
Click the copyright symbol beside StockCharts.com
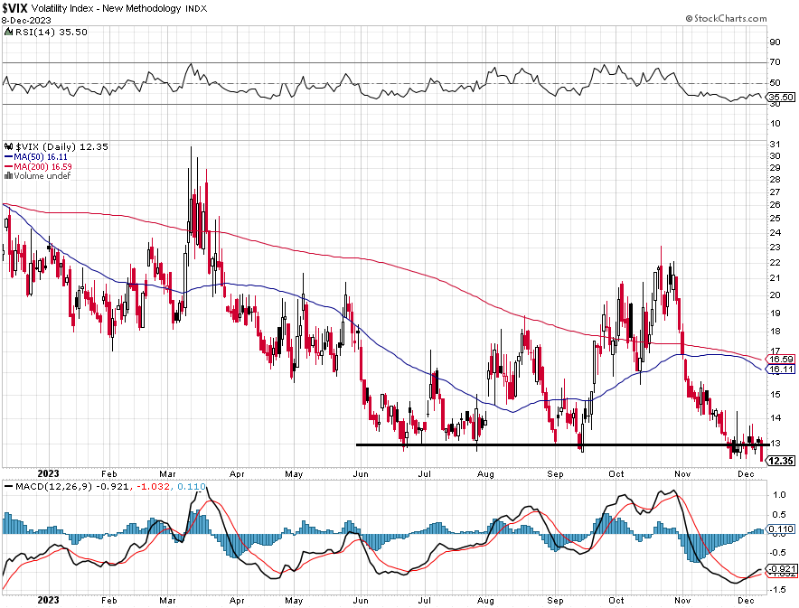[689, 19]
